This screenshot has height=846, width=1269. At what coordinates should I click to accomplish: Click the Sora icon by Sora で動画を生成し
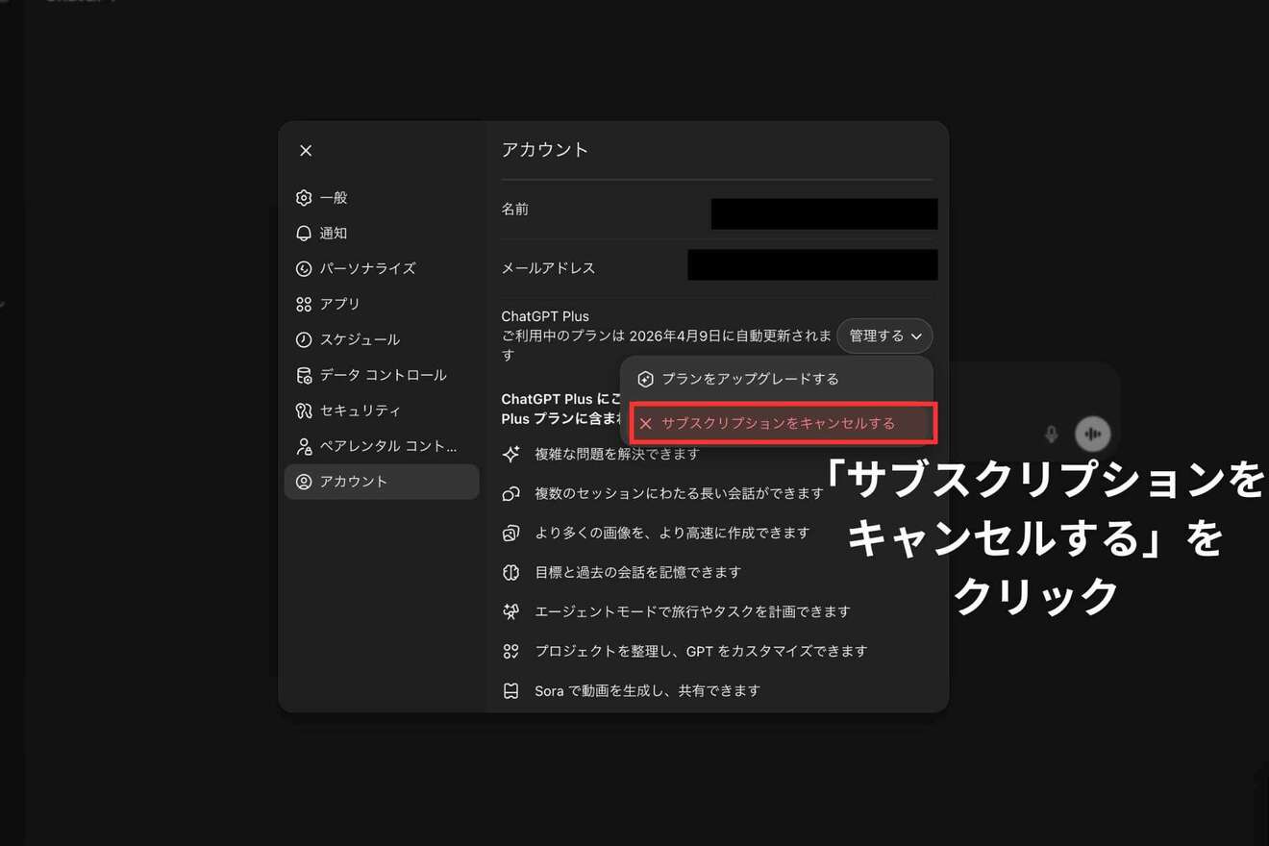(511, 690)
